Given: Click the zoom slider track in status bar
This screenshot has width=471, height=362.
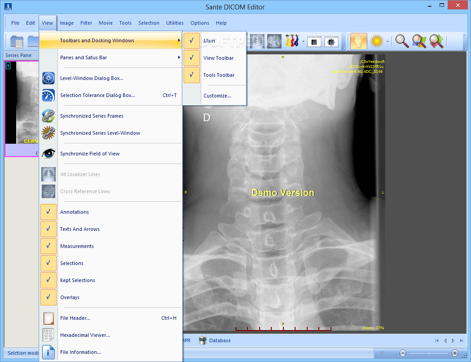Looking at the screenshot, I should (x=429, y=353).
